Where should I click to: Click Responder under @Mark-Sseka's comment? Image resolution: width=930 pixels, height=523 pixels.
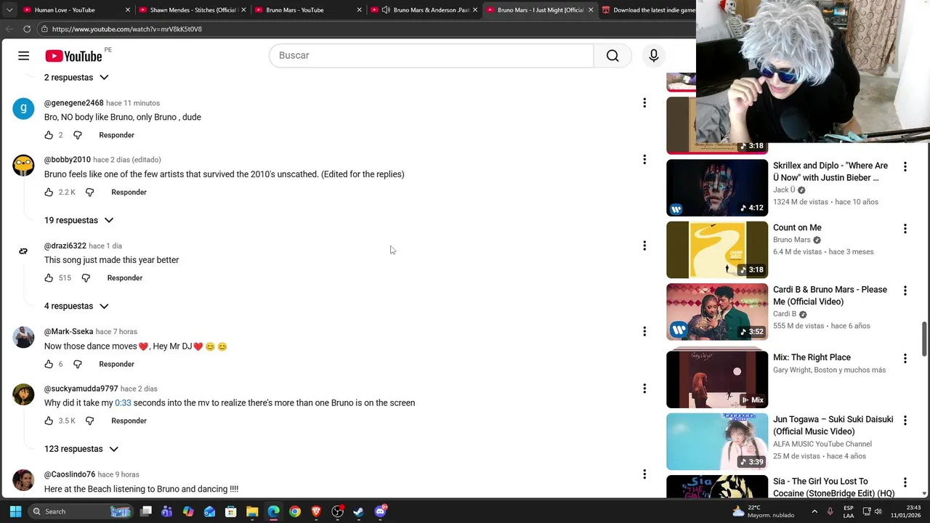coord(116,364)
